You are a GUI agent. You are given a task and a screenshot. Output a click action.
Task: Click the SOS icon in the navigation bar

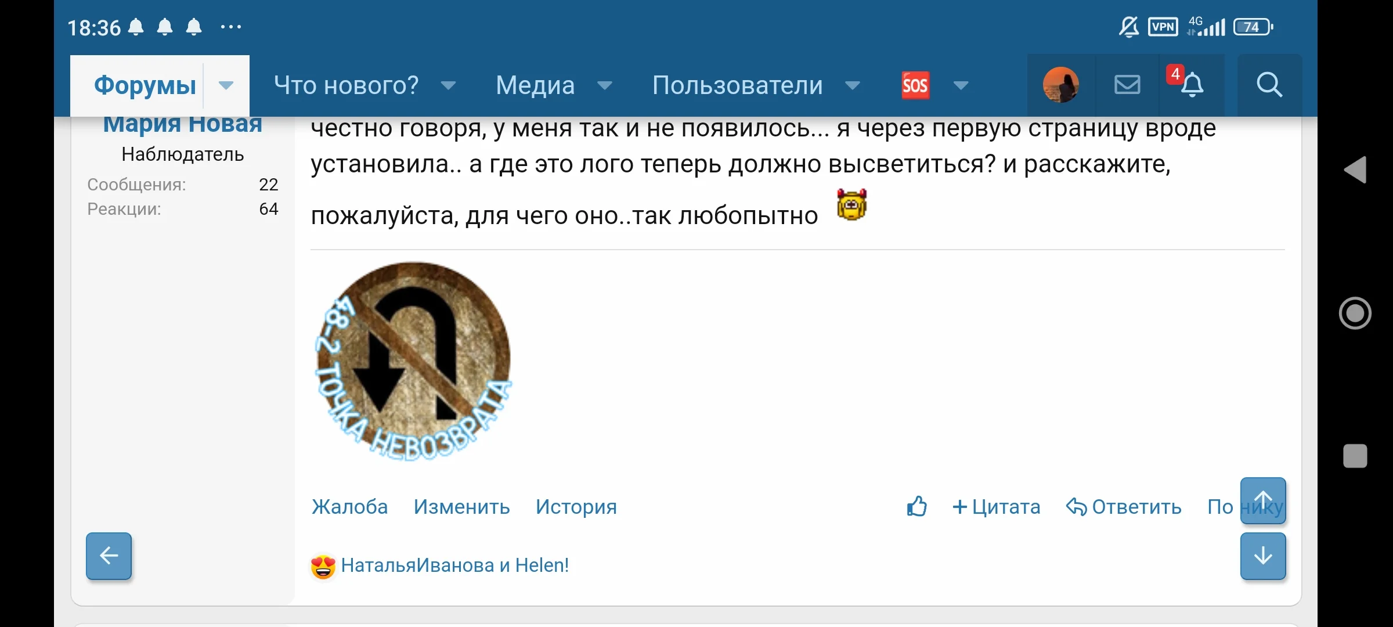click(x=914, y=85)
